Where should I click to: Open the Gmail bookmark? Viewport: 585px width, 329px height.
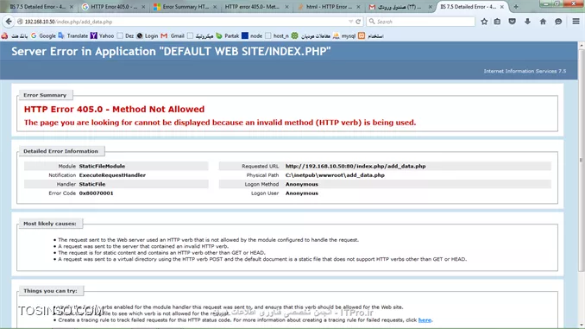coord(173,36)
